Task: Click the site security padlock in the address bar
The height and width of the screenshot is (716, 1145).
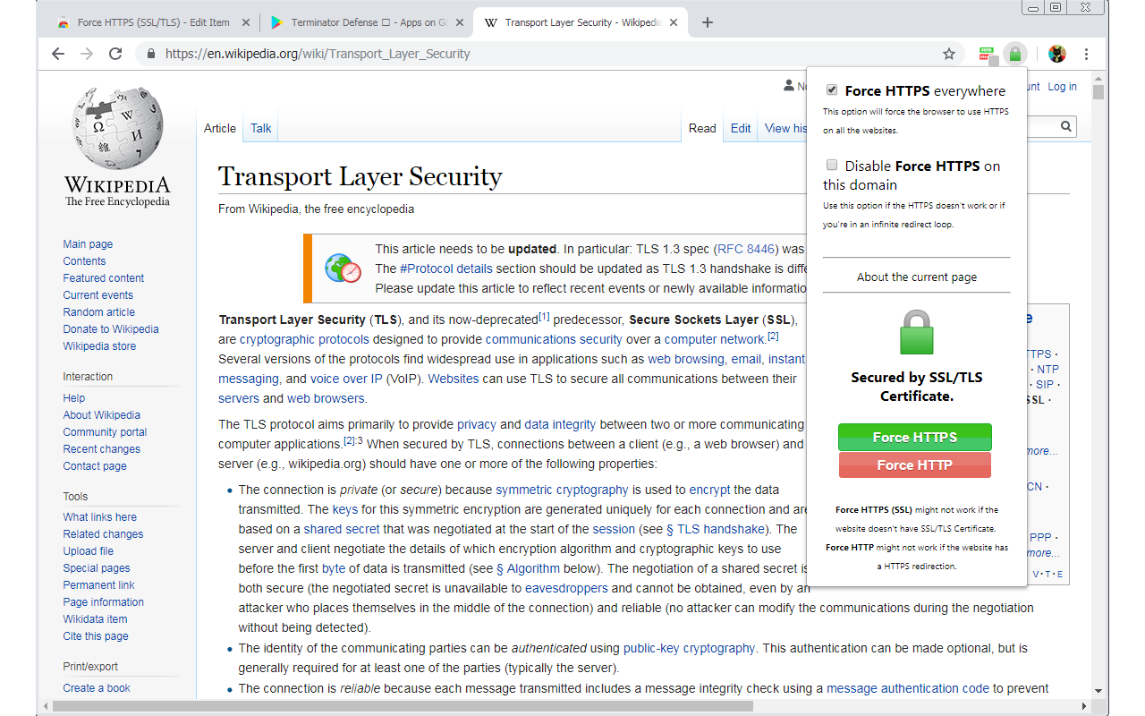Action: pyautogui.click(x=148, y=54)
